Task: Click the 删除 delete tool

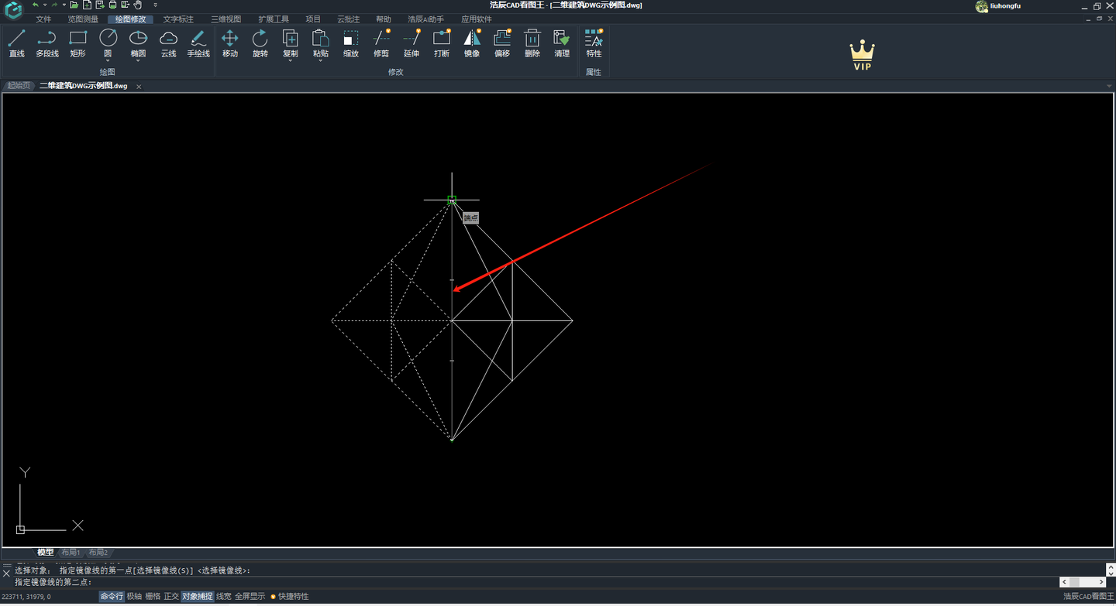Action: (532, 43)
